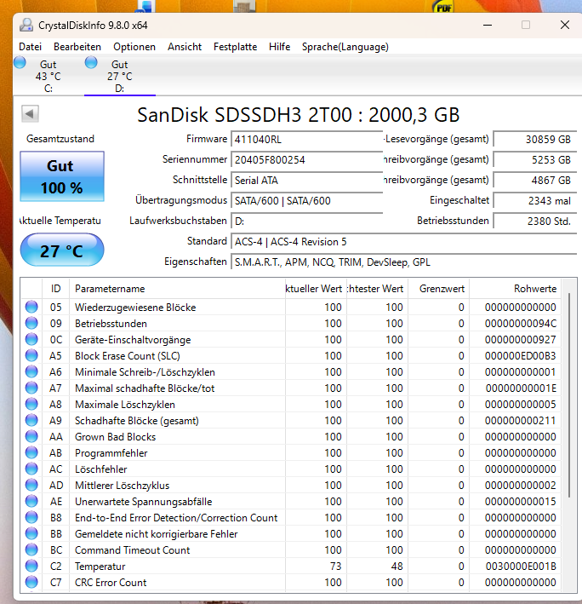Minimize the CrystalDiskInfo window
Image resolution: width=582 pixels, height=604 pixels.
point(488,25)
